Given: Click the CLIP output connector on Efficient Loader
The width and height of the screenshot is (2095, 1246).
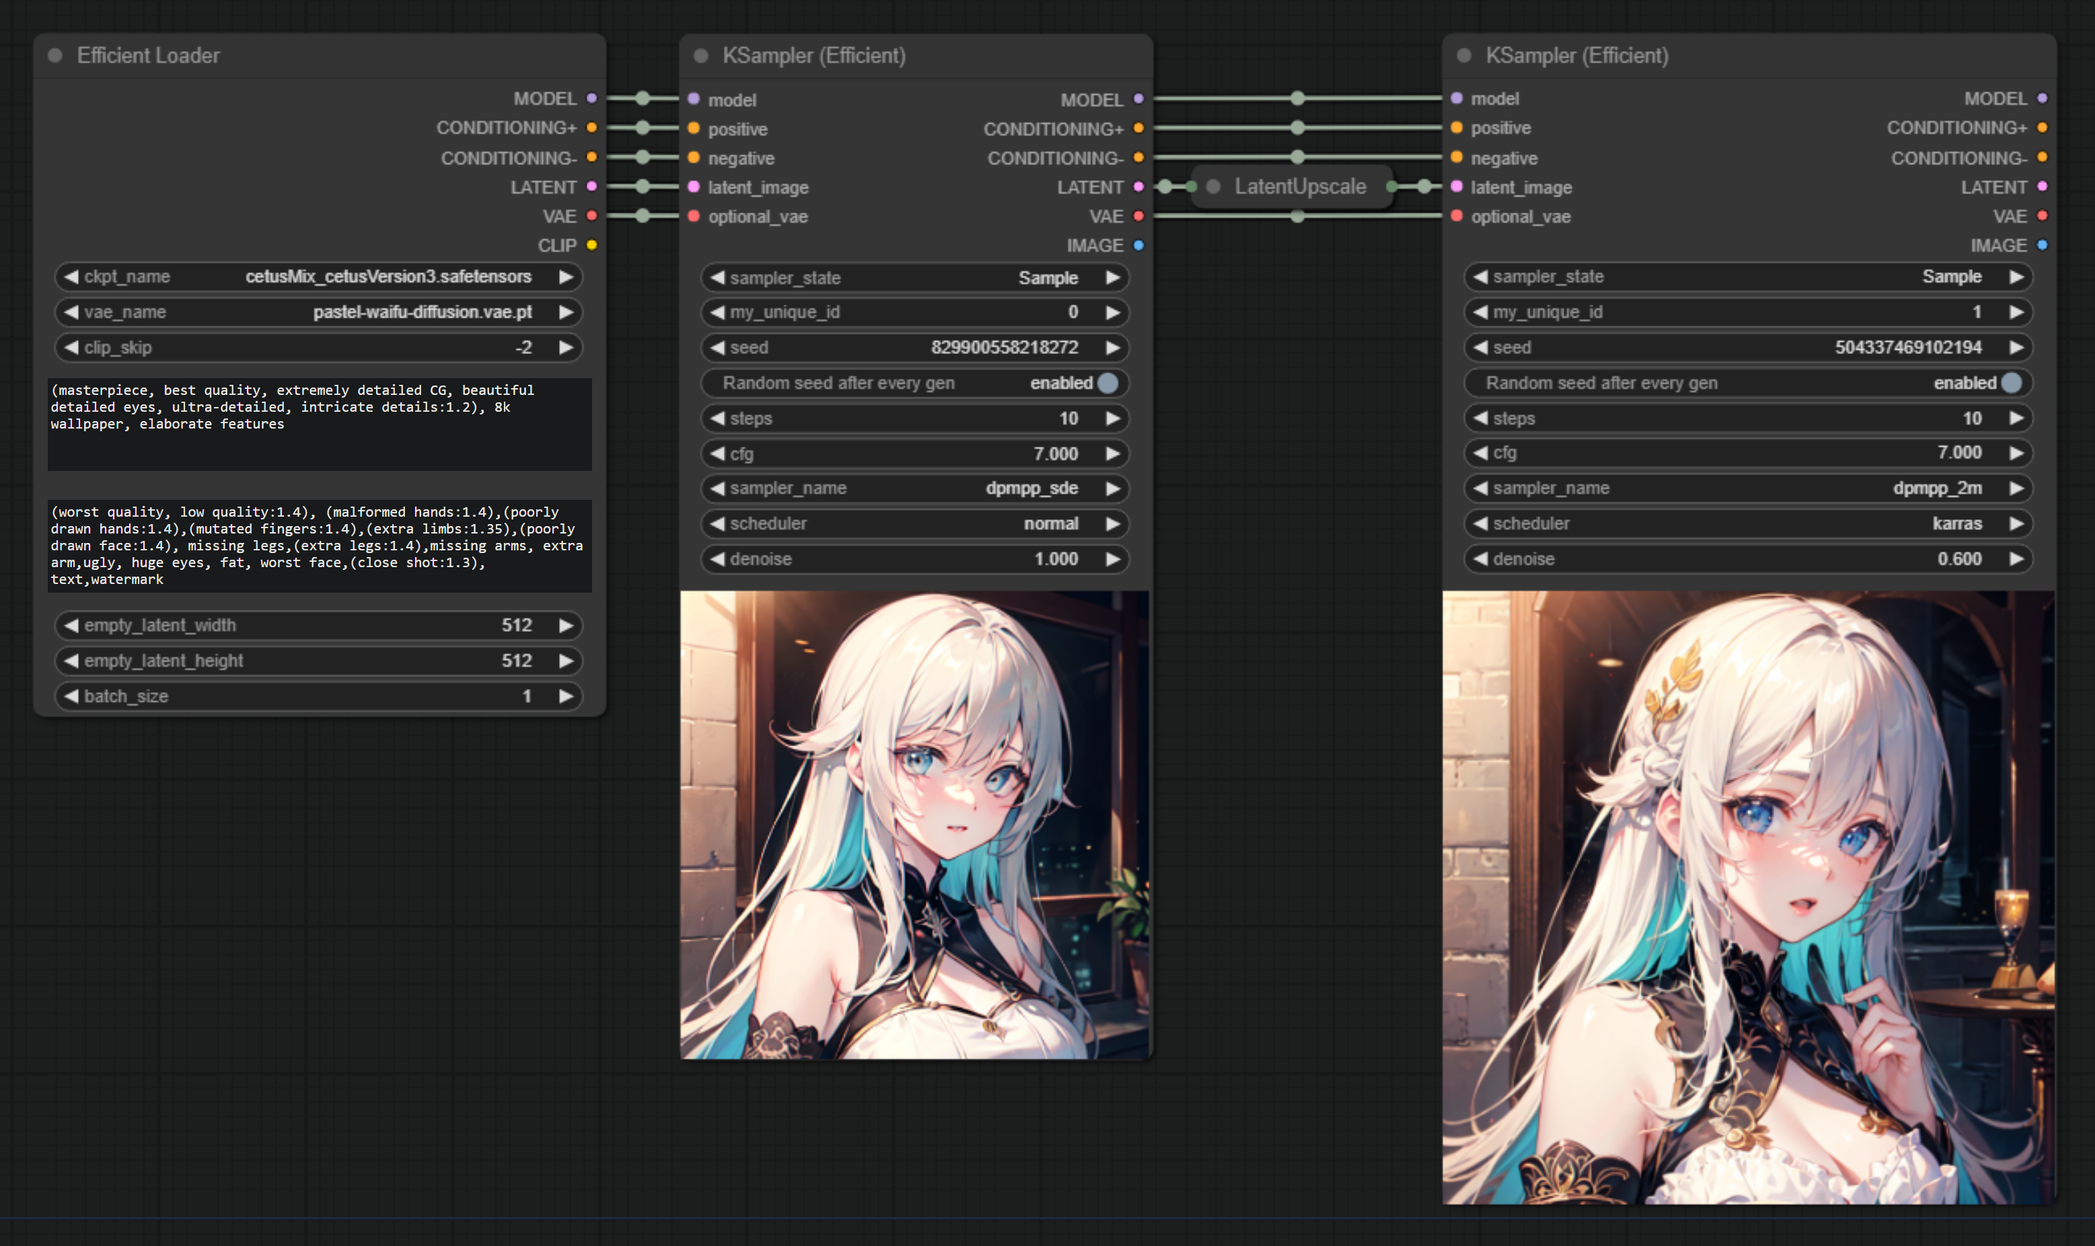Looking at the screenshot, I should pyautogui.click(x=592, y=245).
